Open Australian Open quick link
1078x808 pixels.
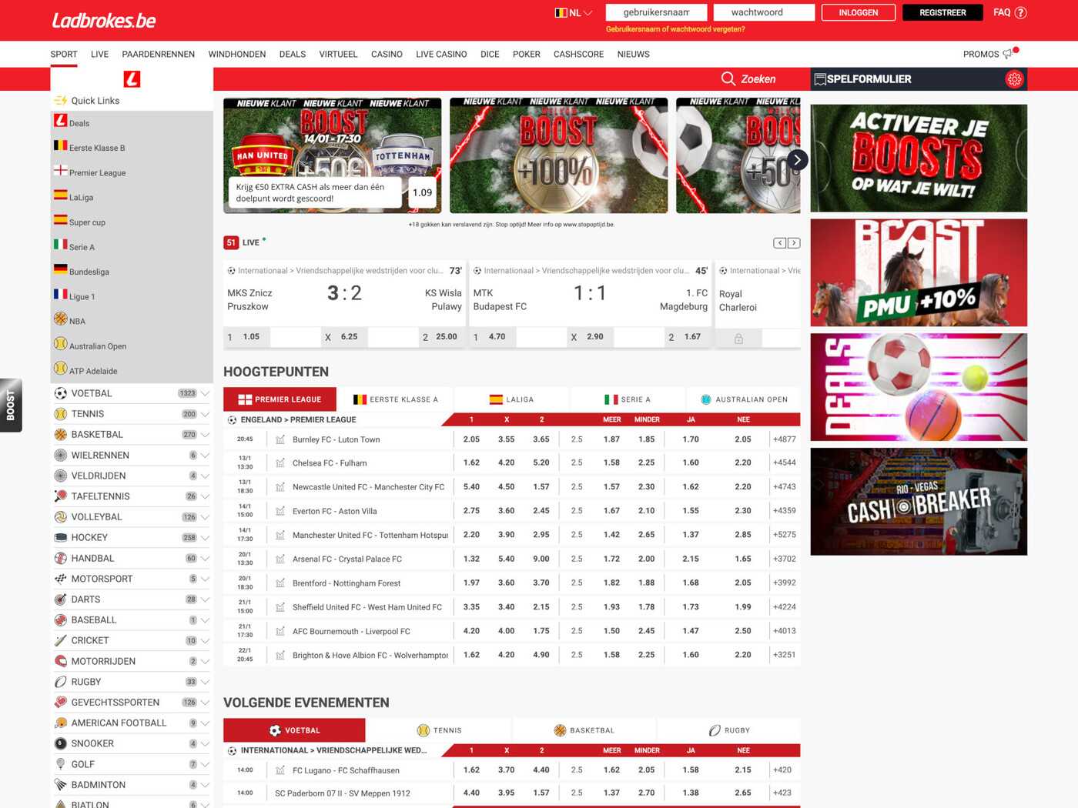pyautogui.click(x=97, y=346)
